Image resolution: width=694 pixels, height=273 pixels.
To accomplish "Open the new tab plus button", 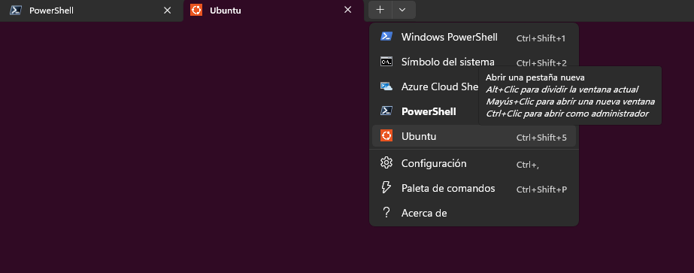I will pyautogui.click(x=380, y=10).
